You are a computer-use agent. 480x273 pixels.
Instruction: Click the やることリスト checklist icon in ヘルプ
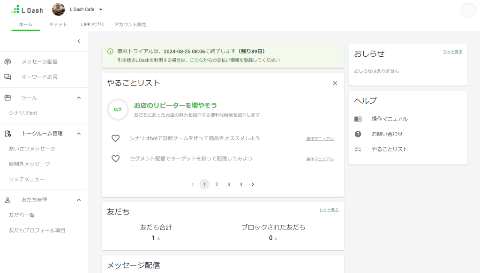coord(358,149)
